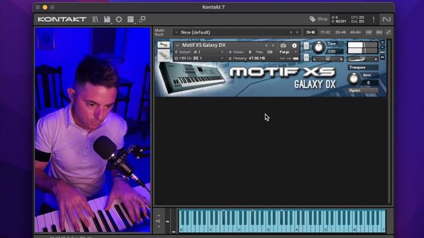Select the 01-16 rack page tab
This screenshot has width=424, height=238.
click(311, 32)
